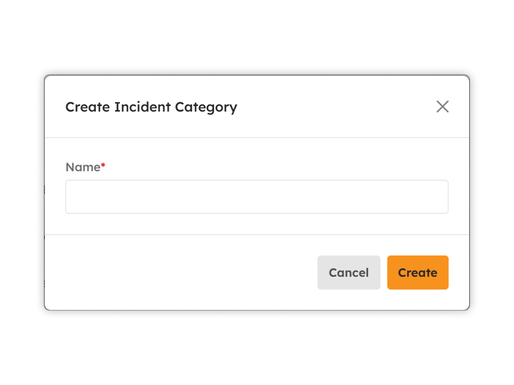514x385 pixels.
Task: Focus the Name input field
Action: (x=257, y=197)
